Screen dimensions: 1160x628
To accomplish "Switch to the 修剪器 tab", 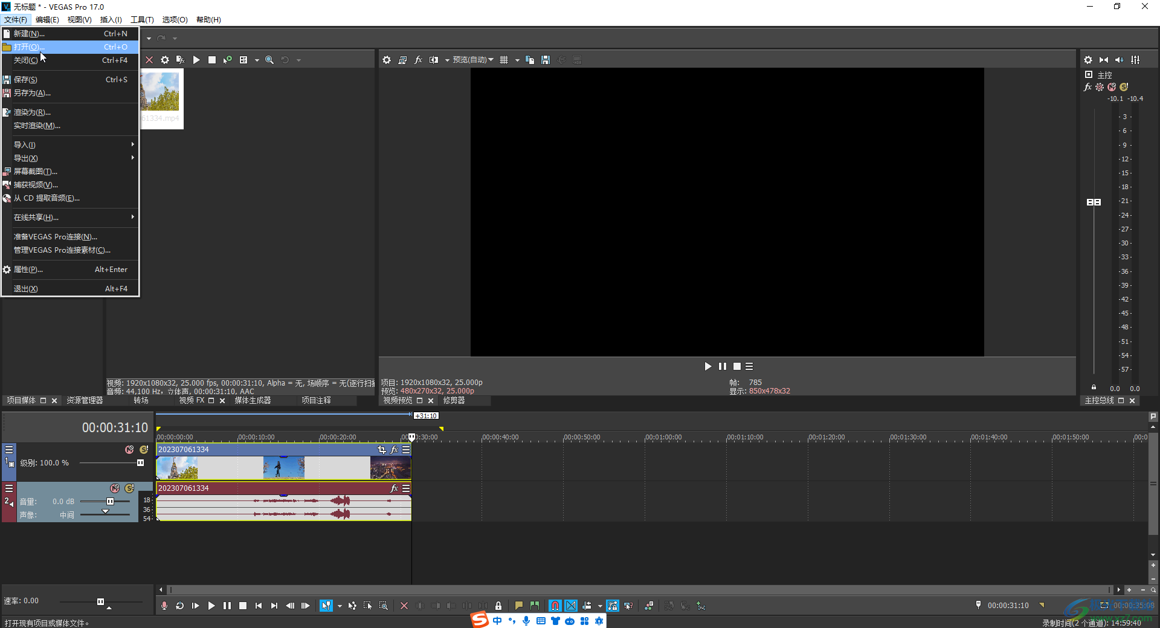I will point(454,401).
